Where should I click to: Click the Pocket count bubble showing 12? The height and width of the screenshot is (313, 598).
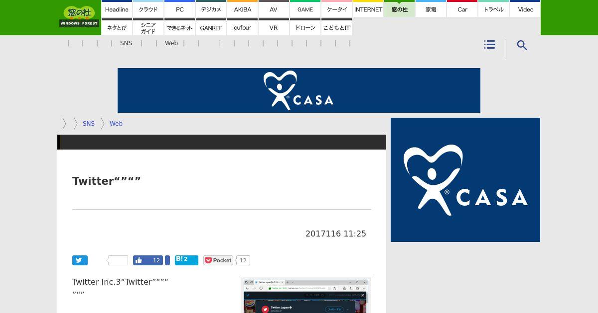tap(243, 260)
